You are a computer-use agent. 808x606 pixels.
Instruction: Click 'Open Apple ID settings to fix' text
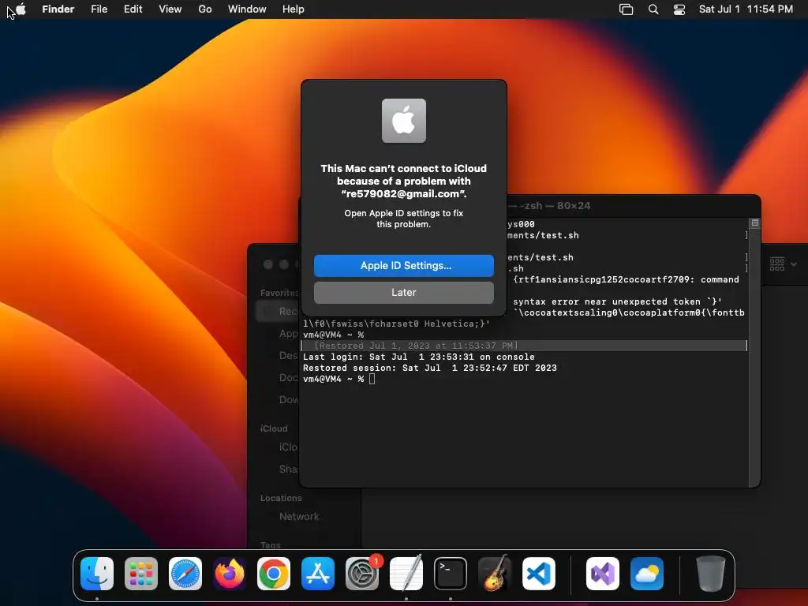point(403,213)
